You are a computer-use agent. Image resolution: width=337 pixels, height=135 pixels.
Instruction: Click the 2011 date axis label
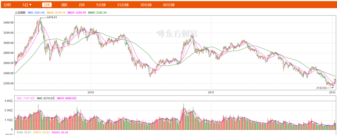[x=211, y=92]
